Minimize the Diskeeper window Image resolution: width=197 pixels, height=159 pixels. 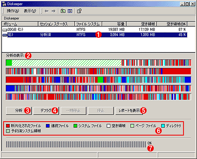[x=182, y=4]
